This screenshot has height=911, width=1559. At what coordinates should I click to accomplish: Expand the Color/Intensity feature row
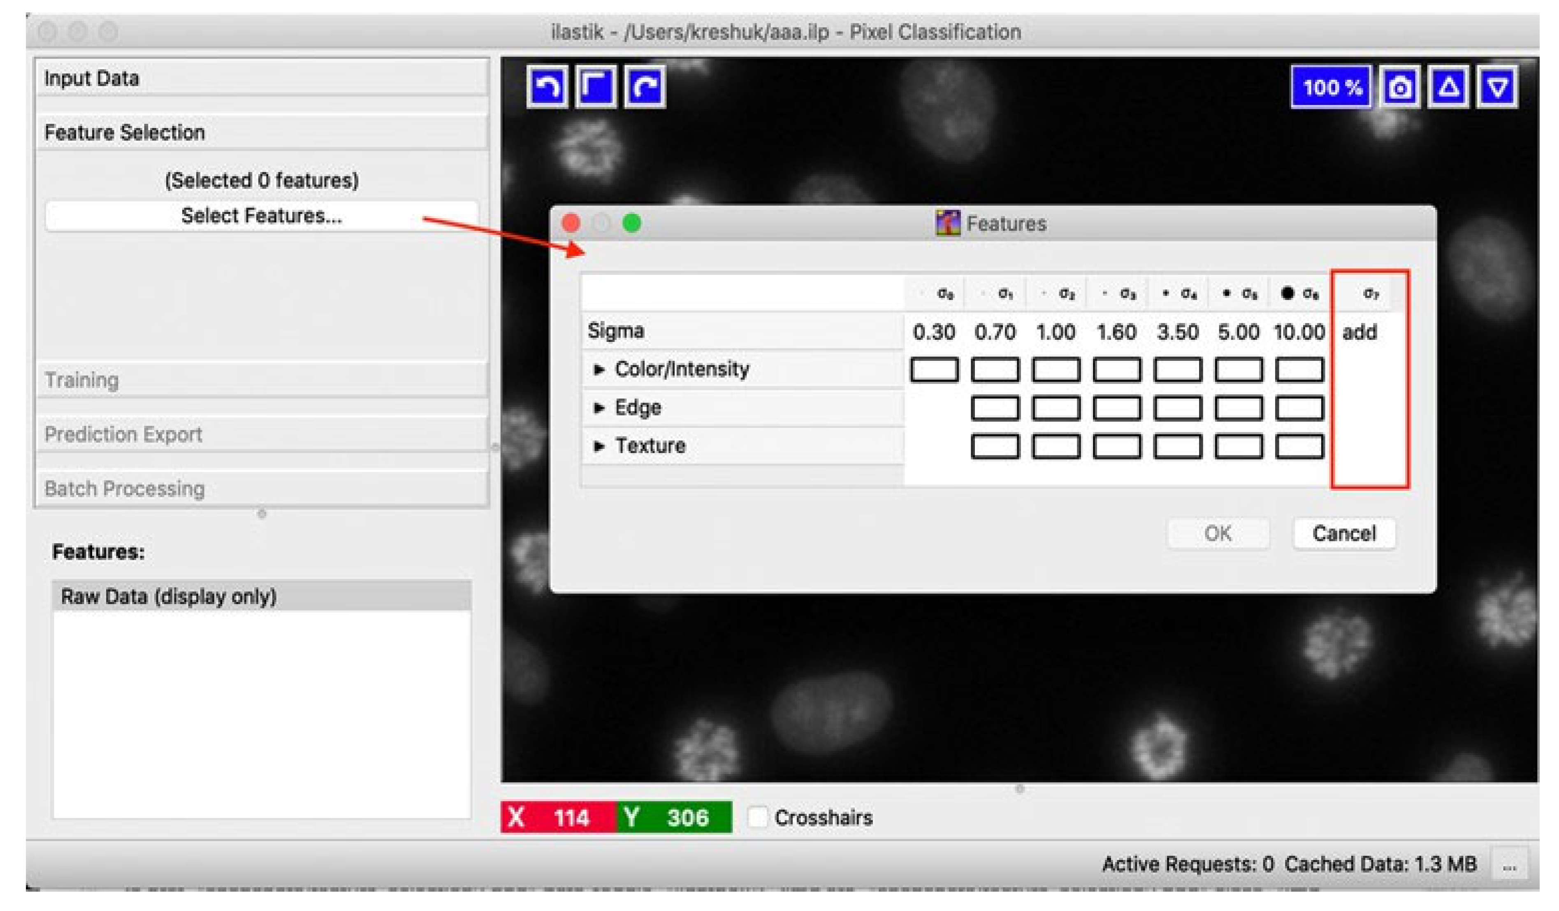click(598, 370)
